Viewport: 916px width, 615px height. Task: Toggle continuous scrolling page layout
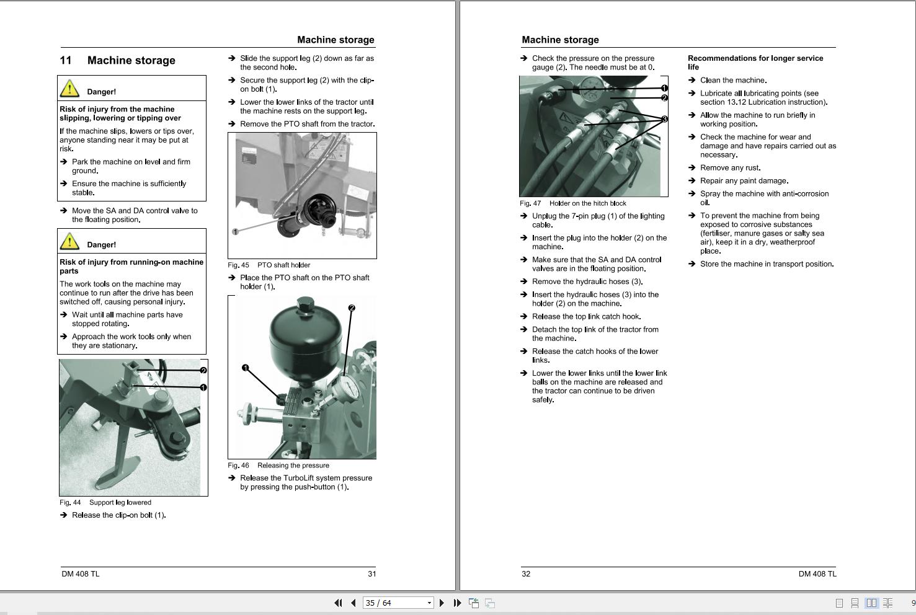[856, 602]
